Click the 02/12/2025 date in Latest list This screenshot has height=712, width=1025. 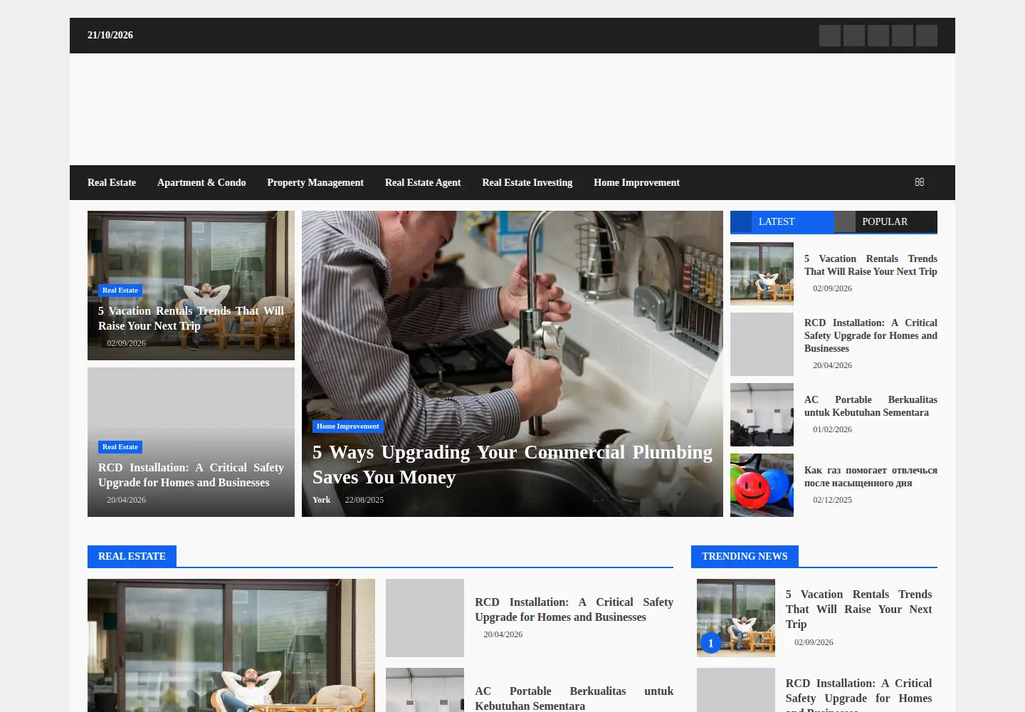(832, 500)
